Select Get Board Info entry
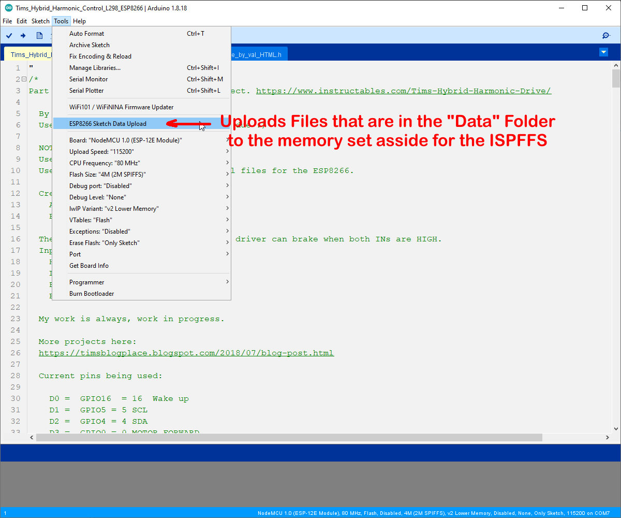Image resolution: width=621 pixels, height=518 pixels. coord(142,266)
